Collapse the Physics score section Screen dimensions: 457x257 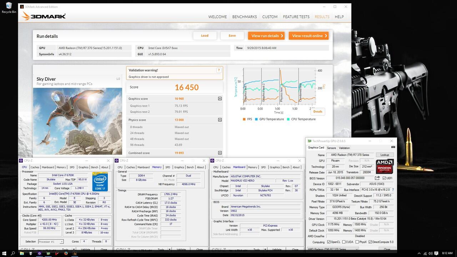[x=220, y=120]
